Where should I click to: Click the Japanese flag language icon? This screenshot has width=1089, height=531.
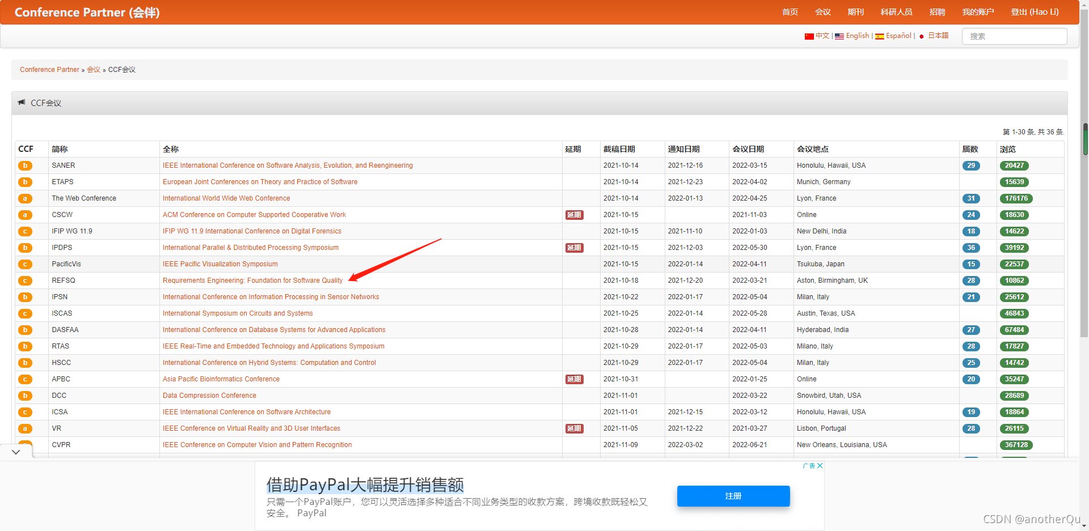[x=922, y=36]
